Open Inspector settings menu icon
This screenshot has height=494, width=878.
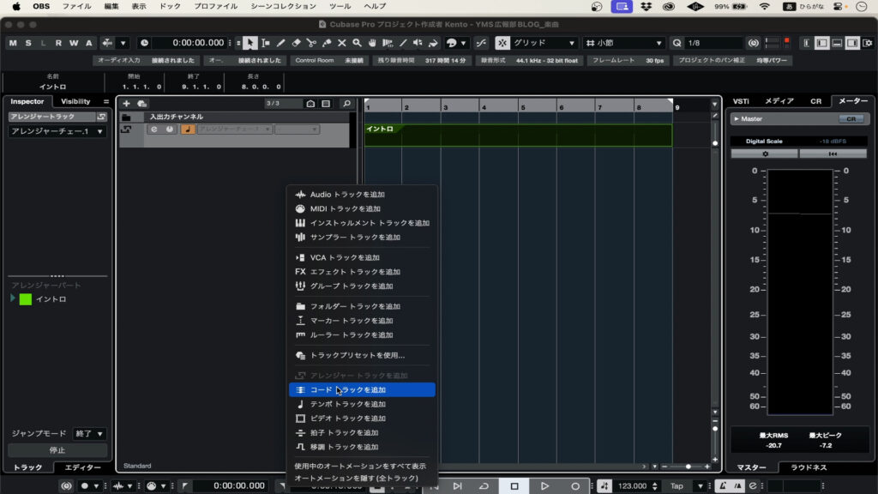pyautogui.click(x=105, y=101)
